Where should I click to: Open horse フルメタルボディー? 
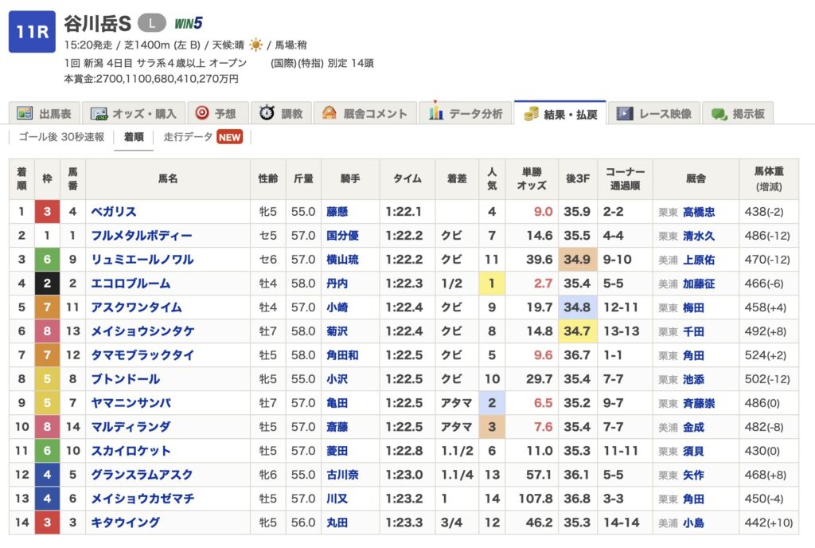[142, 236]
